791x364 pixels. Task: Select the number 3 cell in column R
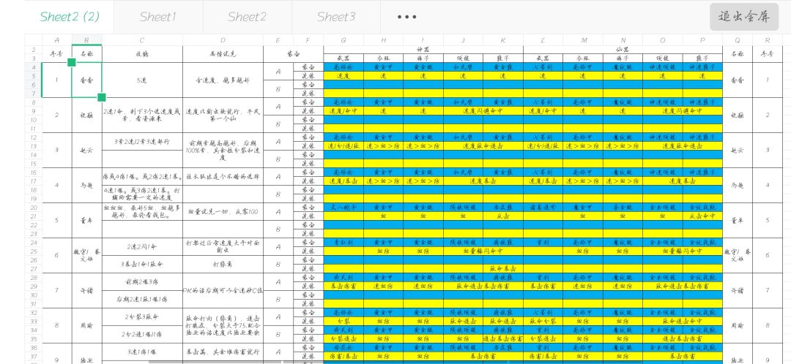coord(768,150)
